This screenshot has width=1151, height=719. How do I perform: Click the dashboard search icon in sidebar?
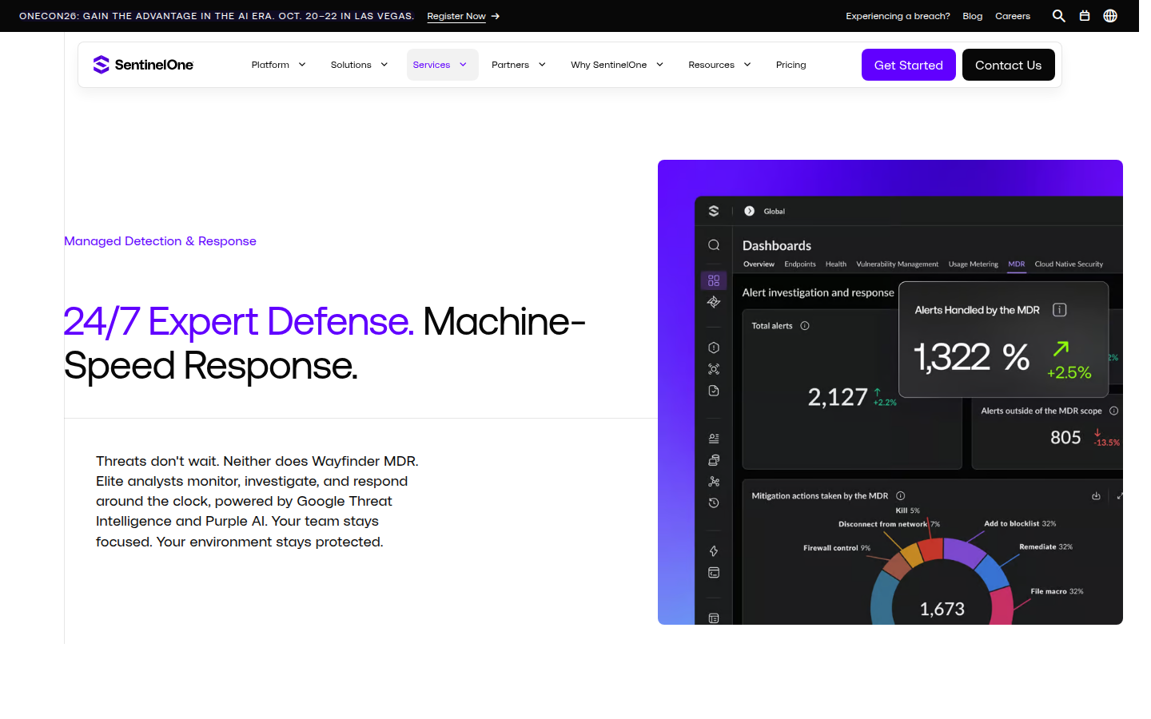point(714,245)
